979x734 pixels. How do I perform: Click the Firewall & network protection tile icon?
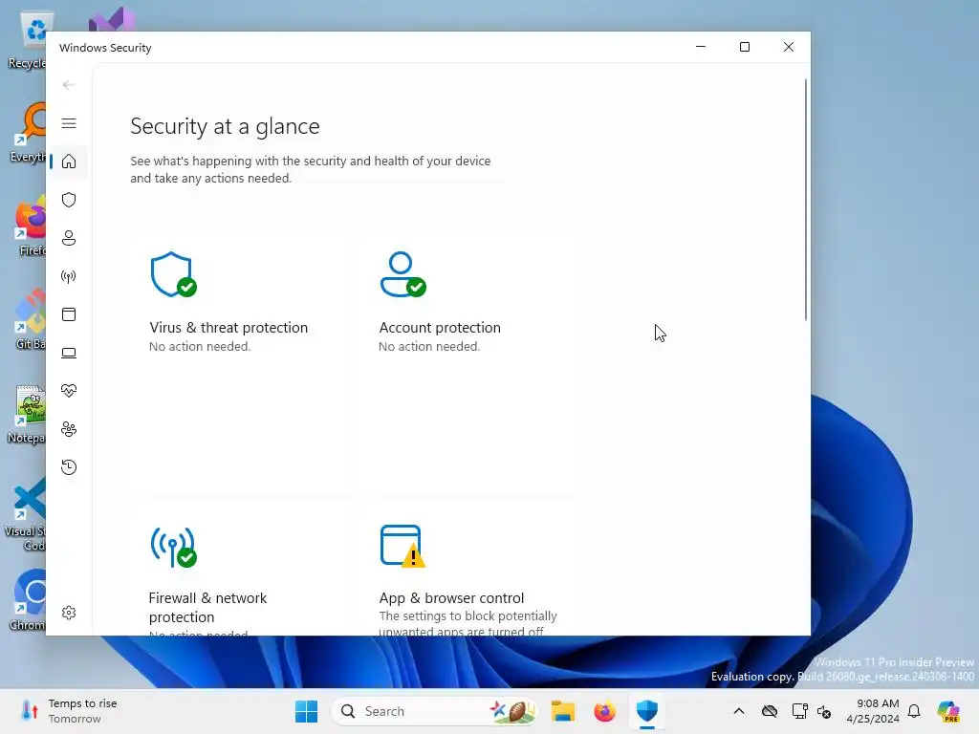point(174,548)
